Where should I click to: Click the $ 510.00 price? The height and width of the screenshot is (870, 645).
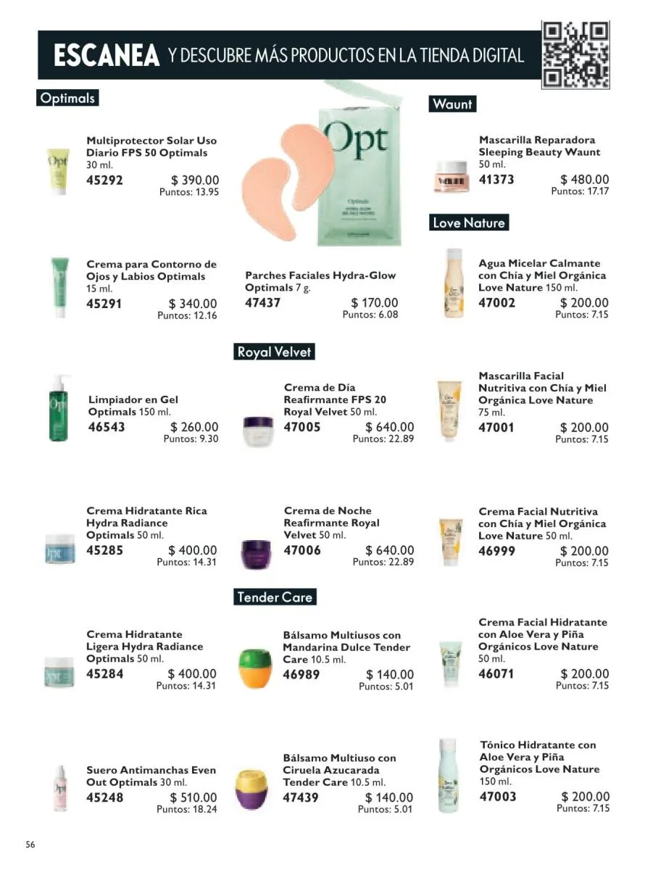click(193, 798)
